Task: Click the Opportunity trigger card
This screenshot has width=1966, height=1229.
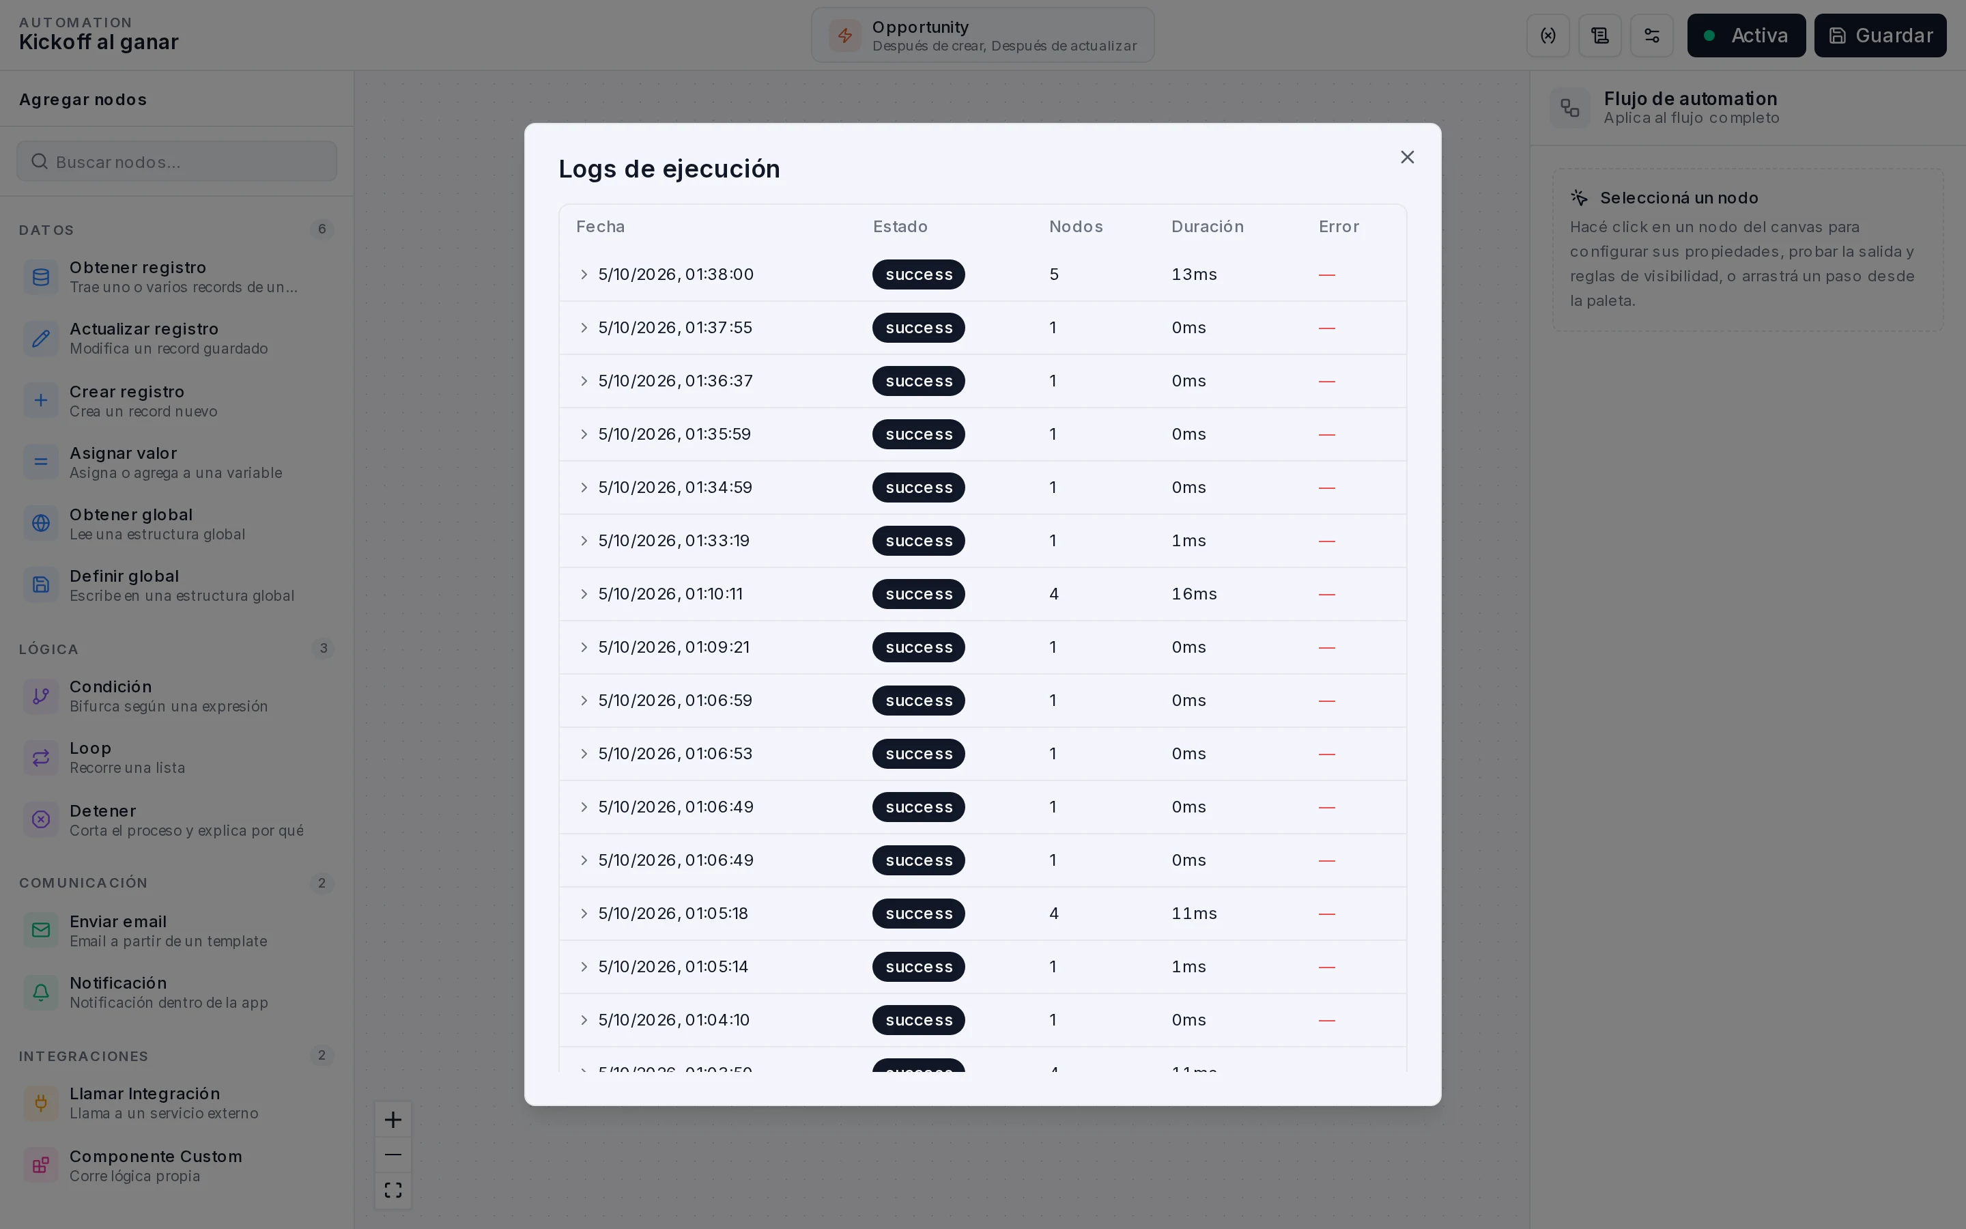Action: point(982,36)
